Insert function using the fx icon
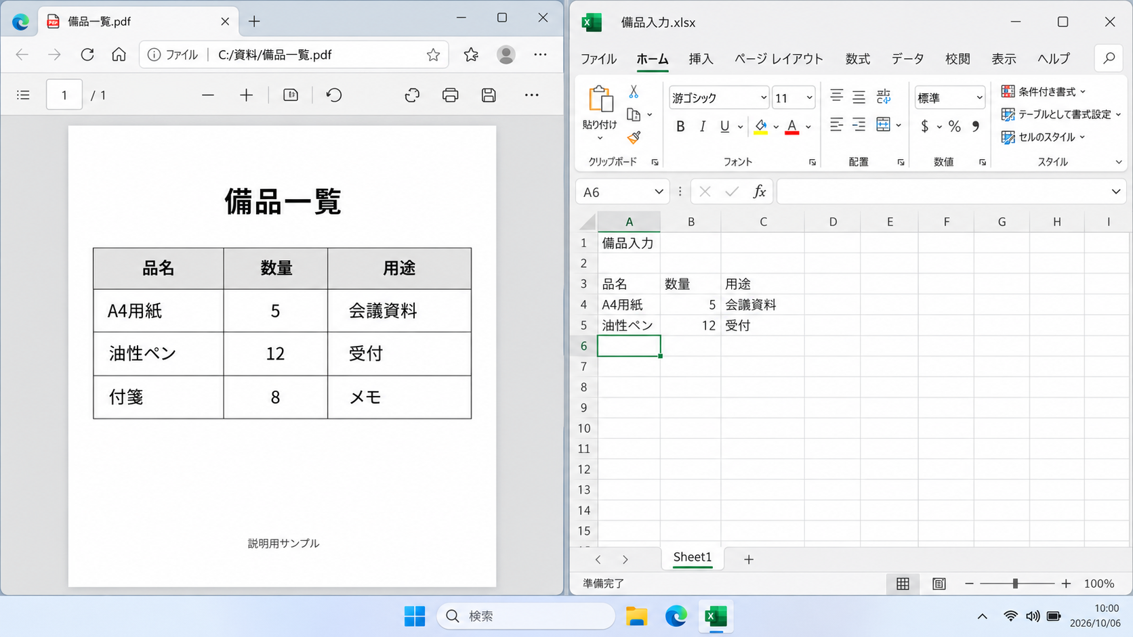 [x=760, y=192]
